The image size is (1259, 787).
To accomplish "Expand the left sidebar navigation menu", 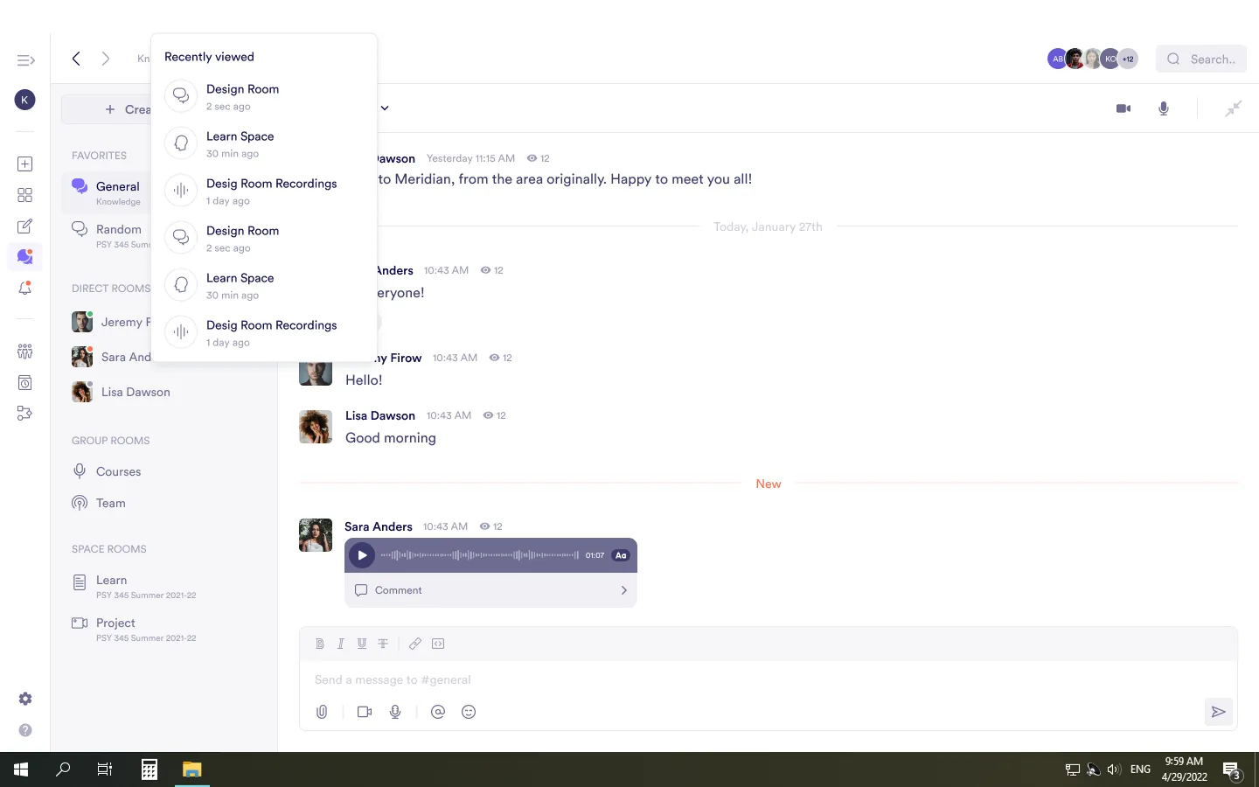I will coord(25,60).
